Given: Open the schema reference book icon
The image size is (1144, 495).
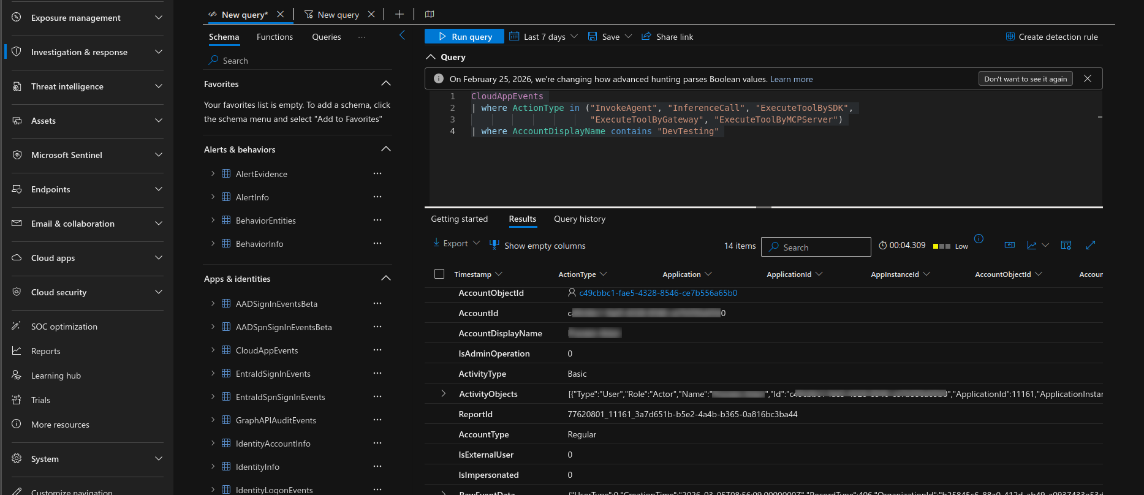Looking at the screenshot, I should coord(430,14).
